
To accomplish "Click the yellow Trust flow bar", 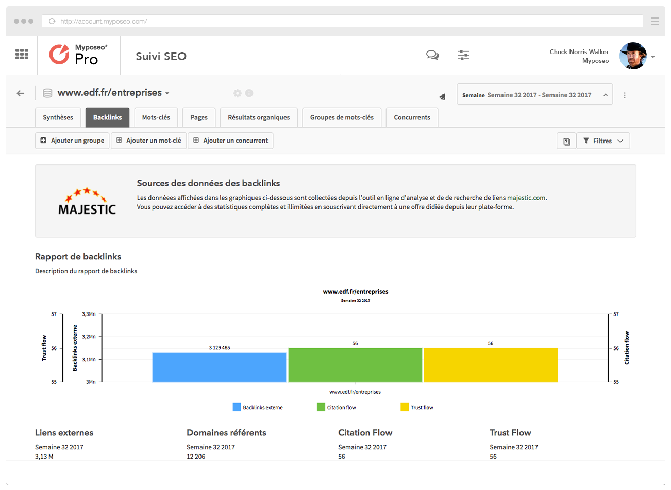I will (491, 365).
